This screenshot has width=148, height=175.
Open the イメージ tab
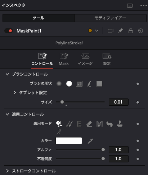coord(85,59)
